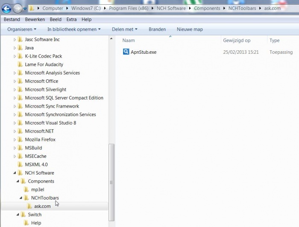Open the breadcrumb arrow after NCH Software

[x=190, y=9]
